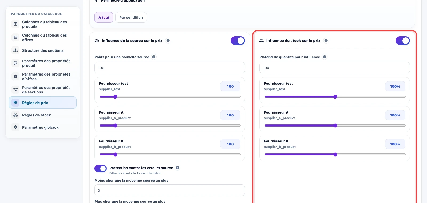The width and height of the screenshot is (427, 203).
Task: Click the PARAMETRES DU CATALOGUE heading
Action: point(36,14)
